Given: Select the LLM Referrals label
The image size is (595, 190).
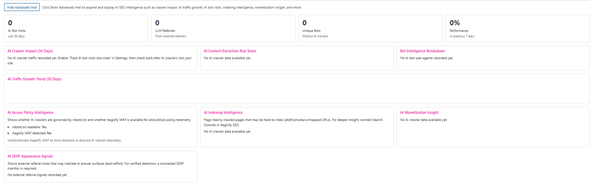Looking at the screenshot, I should [165, 31].
